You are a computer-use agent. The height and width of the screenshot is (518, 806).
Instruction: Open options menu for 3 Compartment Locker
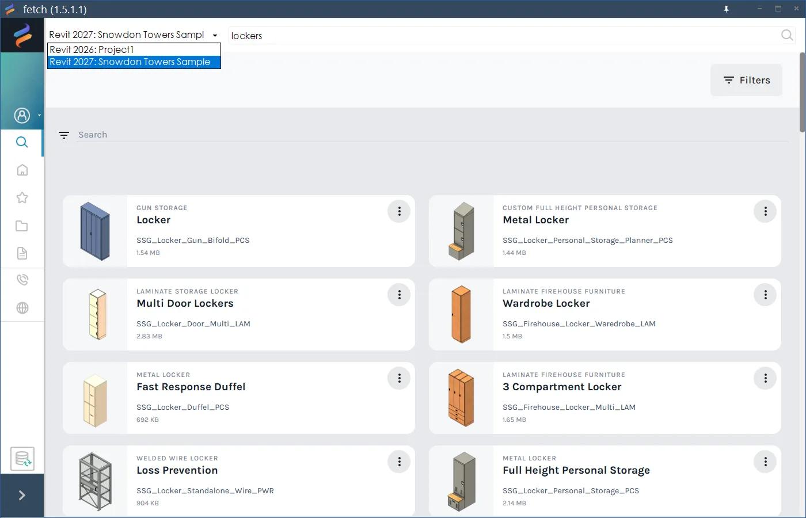point(765,378)
